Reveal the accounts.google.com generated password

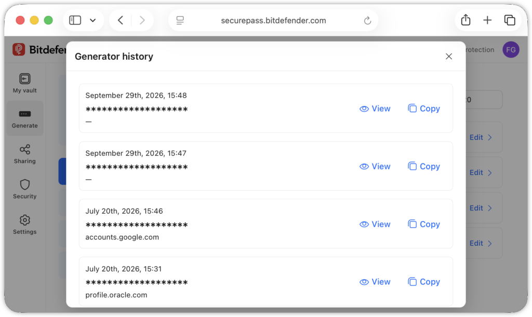coord(375,224)
